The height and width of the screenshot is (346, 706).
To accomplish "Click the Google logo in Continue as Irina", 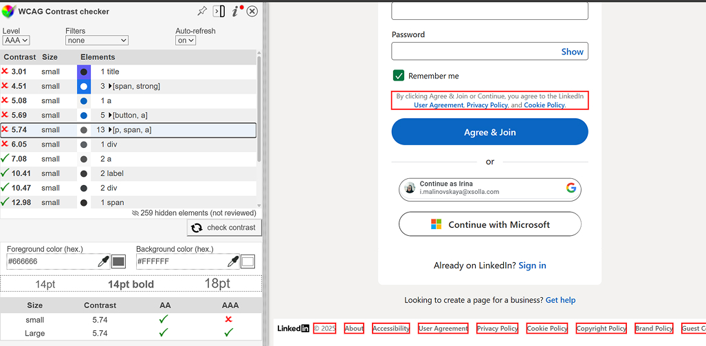I will (x=571, y=188).
